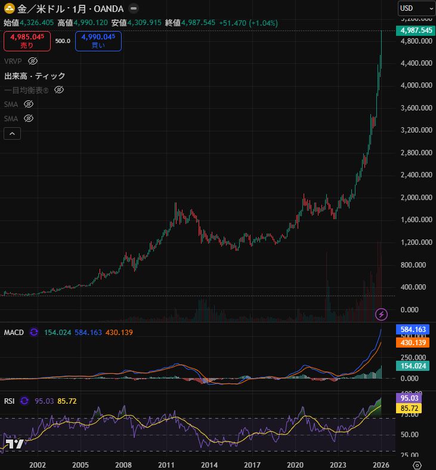Unhide the first SMA indicator
The height and width of the screenshot is (470, 436).
(x=29, y=104)
